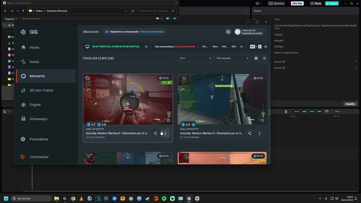Open the Organiser menu in file dialog
The image size is (361, 203).
coord(11,19)
